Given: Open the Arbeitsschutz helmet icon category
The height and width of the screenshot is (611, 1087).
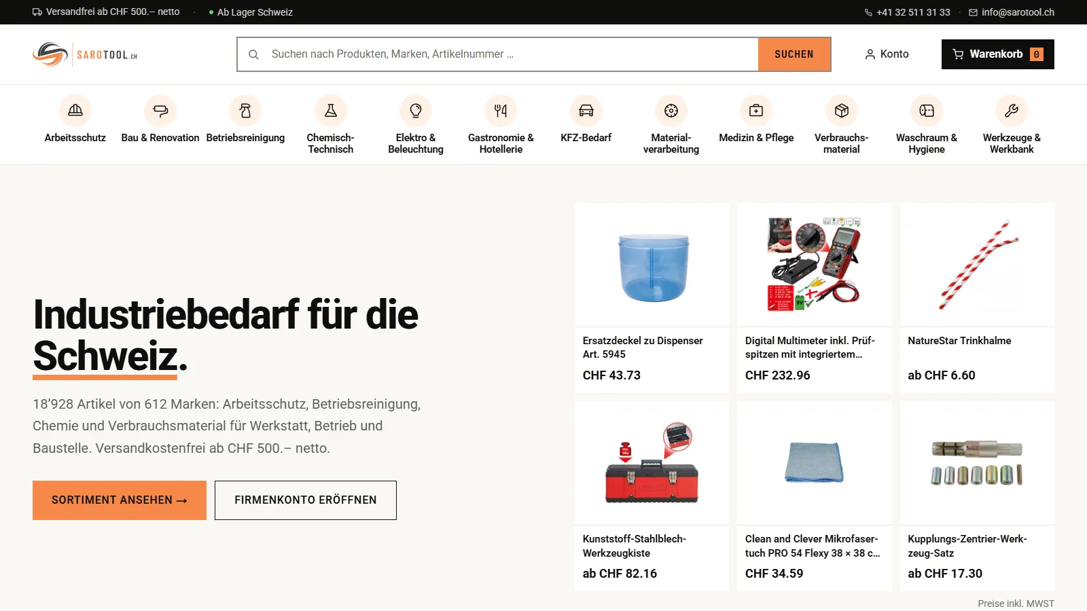Looking at the screenshot, I should pyautogui.click(x=75, y=111).
